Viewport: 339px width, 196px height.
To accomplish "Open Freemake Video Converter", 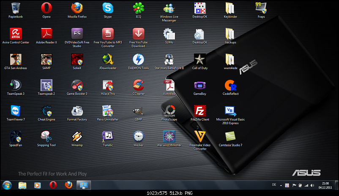I will coord(200,137).
